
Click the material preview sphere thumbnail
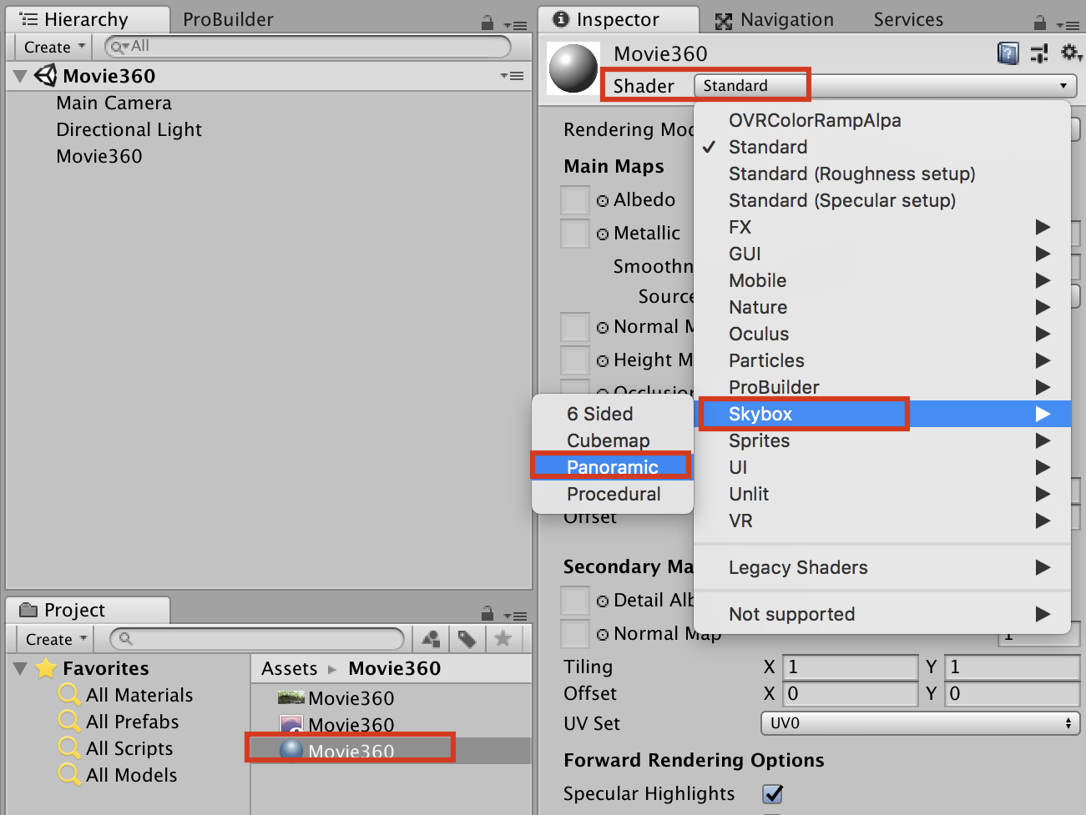[573, 68]
